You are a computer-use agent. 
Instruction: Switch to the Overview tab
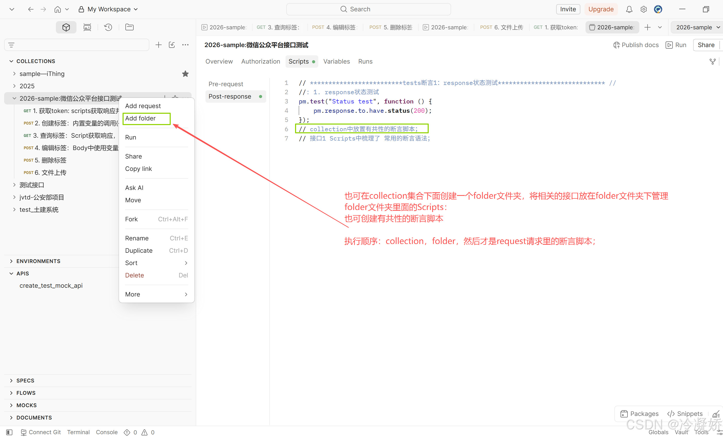219,61
